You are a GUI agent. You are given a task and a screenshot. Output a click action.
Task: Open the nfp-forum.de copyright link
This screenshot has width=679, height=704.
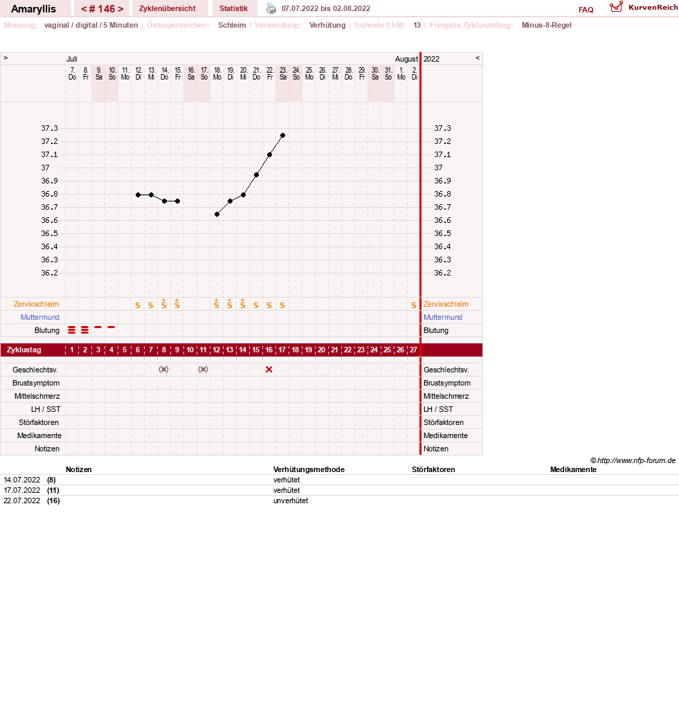click(x=633, y=460)
